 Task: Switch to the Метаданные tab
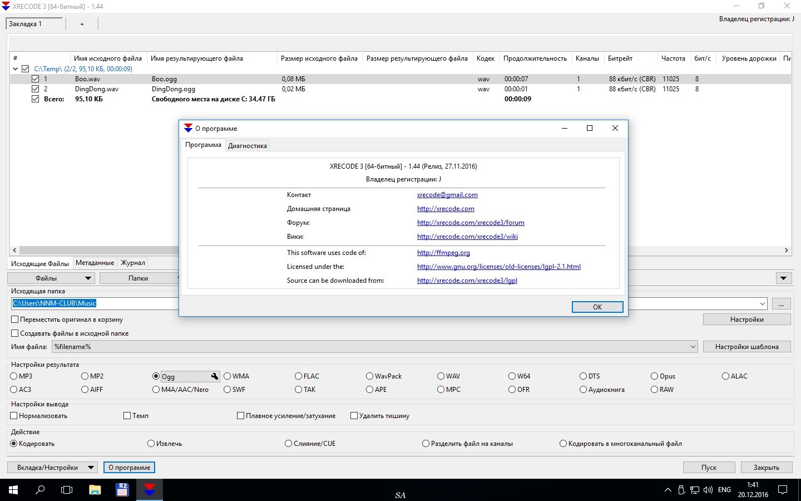(95, 263)
